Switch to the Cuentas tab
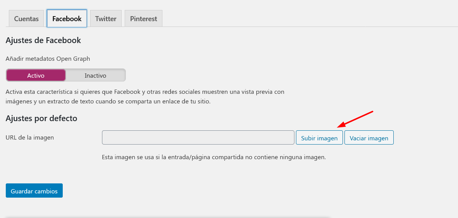Image resolution: width=458 pixels, height=218 pixels. click(26, 19)
